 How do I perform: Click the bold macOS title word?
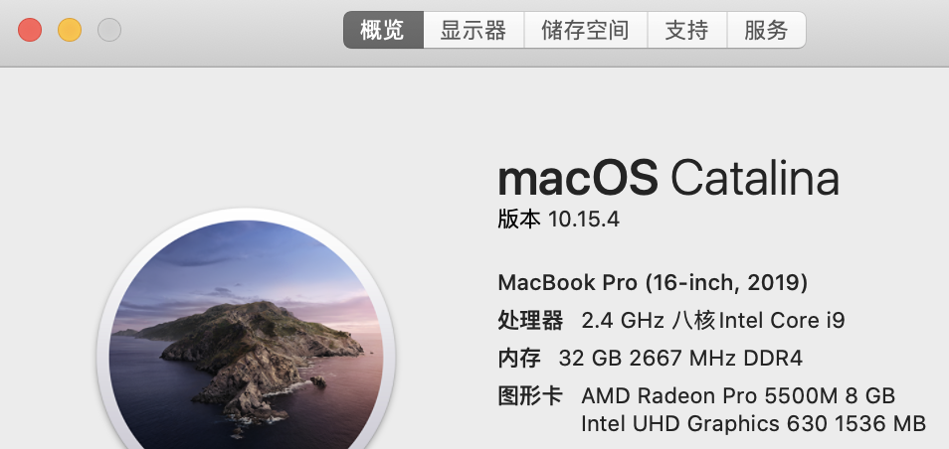pyautogui.click(x=577, y=179)
